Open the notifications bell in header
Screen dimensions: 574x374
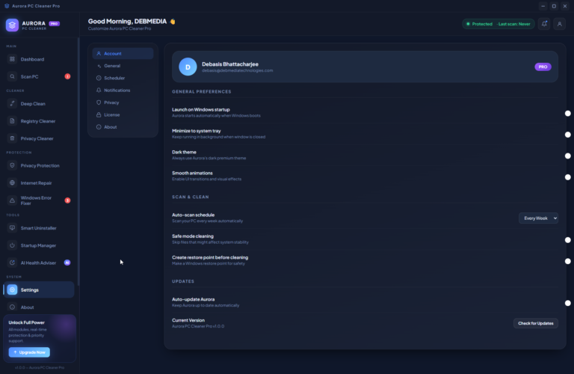coord(544,24)
